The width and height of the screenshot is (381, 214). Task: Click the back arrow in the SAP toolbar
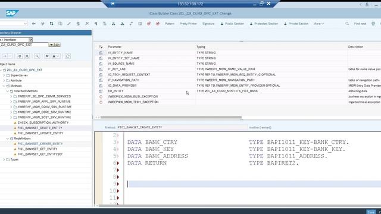(34, 24)
